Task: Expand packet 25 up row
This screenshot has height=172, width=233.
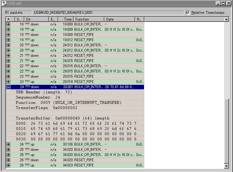Action: pyautogui.click(x=8, y=155)
